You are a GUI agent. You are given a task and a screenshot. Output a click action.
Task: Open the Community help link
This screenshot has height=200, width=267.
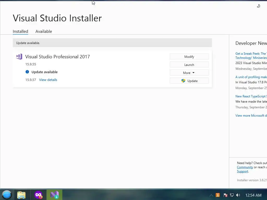pyautogui.click(x=245, y=167)
